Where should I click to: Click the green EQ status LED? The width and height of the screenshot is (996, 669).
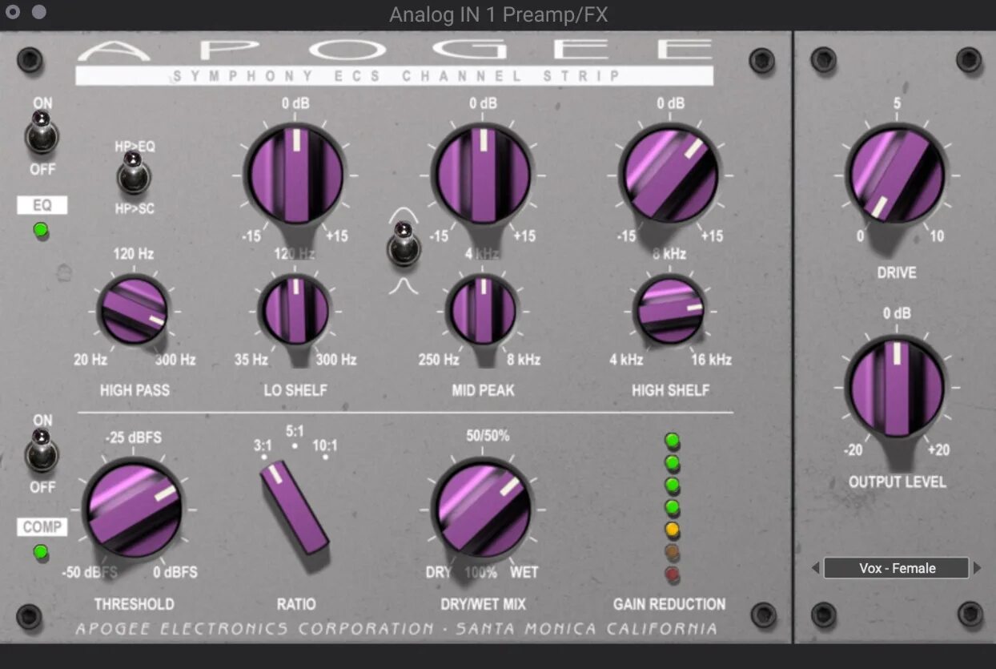point(41,232)
